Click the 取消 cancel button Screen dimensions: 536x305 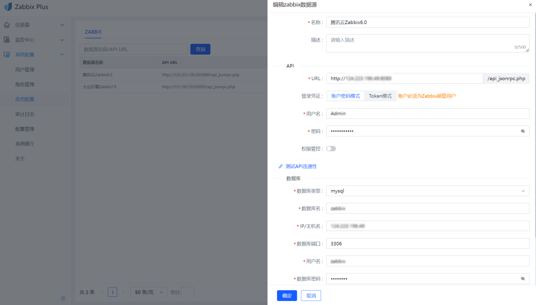click(x=311, y=296)
